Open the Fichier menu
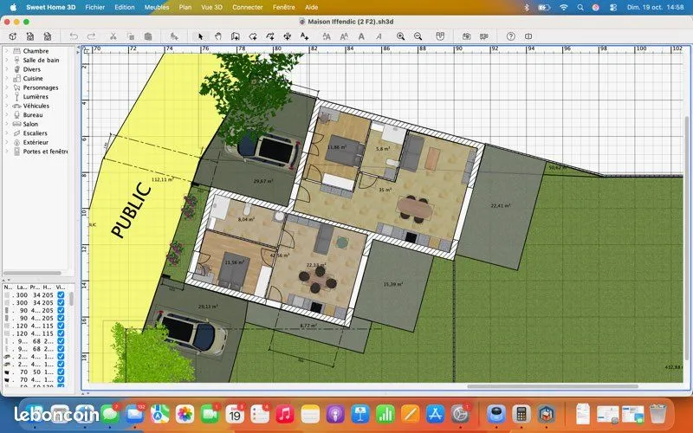Screen dimensions: 693x433 point(95,7)
